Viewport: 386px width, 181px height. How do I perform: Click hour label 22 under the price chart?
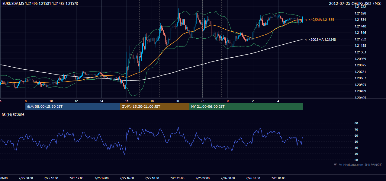pyautogui.click(x=203, y=101)
